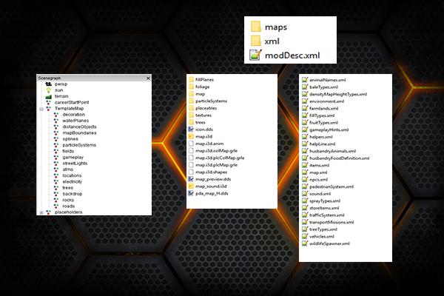The width and height of the screenshot is (444, 296).
Task: Click the map.i3d file icon
Action: click(190, 137)
